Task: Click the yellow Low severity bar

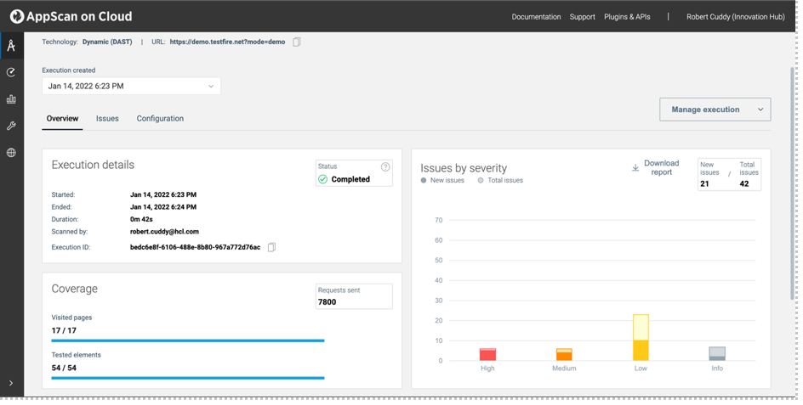Action: click(641, 338)
